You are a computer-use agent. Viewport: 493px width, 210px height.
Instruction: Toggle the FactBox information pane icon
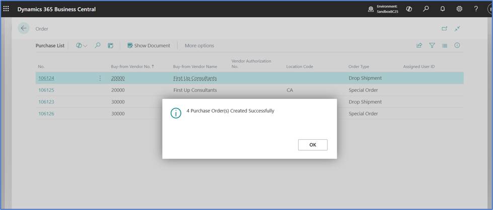457,45
